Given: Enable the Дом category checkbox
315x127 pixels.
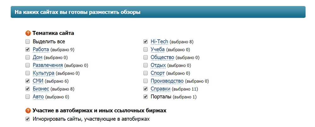Looking at the screenshot, I should click(28, 57).
